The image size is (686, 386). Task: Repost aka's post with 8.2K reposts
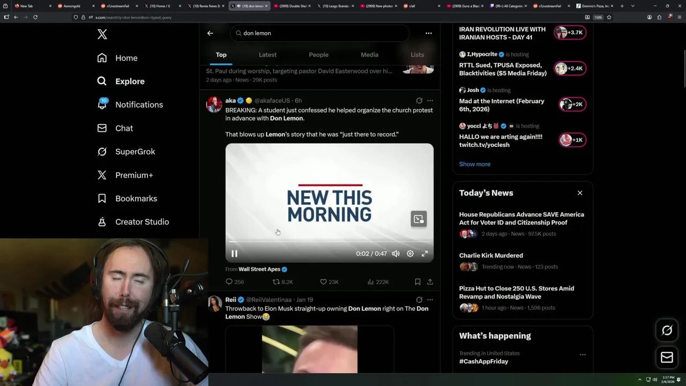[282, 282]
